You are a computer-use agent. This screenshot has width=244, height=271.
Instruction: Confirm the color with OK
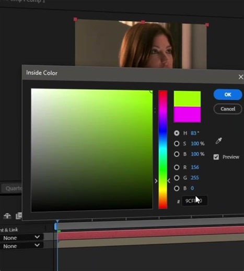click(x=228, y=94)
